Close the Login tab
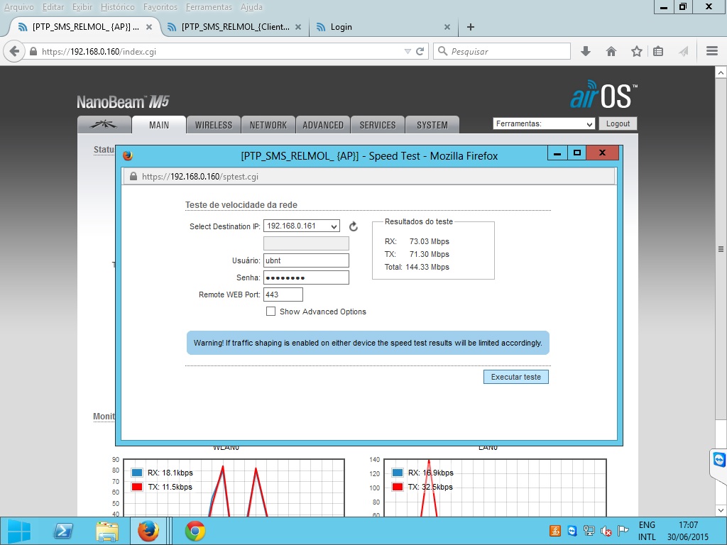This screenshot has height=545, width=727. click(447, 27)
